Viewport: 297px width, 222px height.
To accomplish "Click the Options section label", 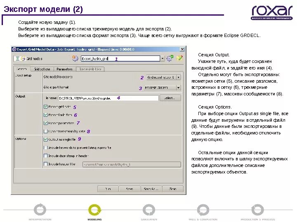I will [x=21, y=139].
